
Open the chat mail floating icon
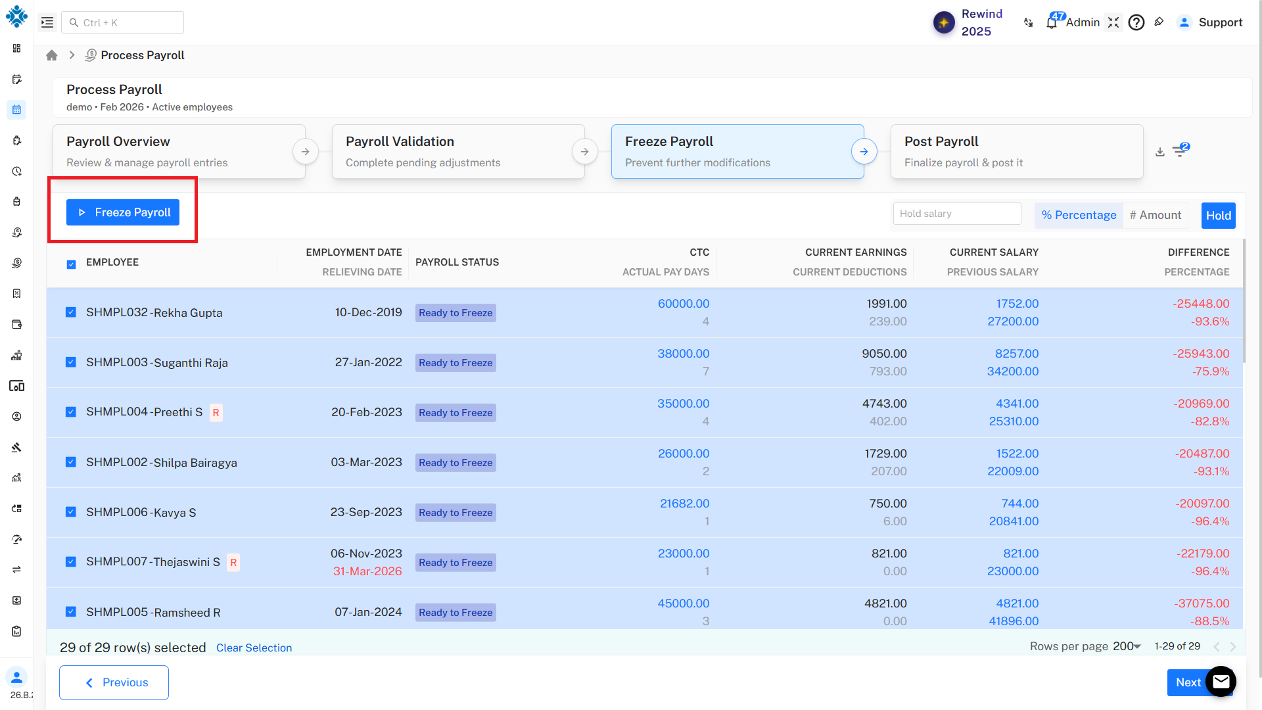(1221, 682)
